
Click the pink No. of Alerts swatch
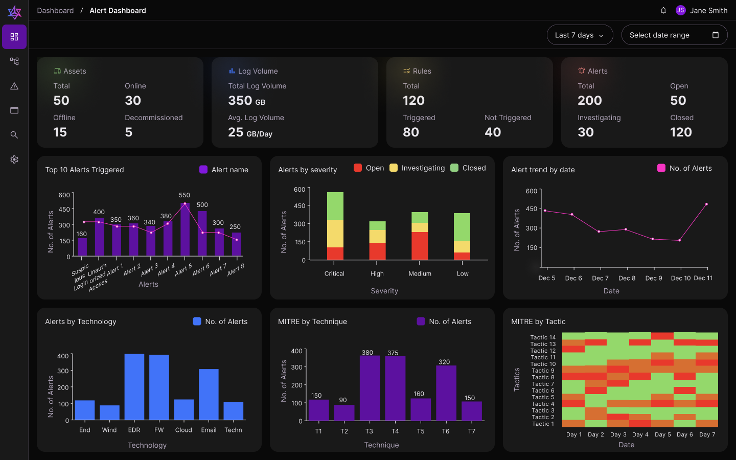point(661,168)
